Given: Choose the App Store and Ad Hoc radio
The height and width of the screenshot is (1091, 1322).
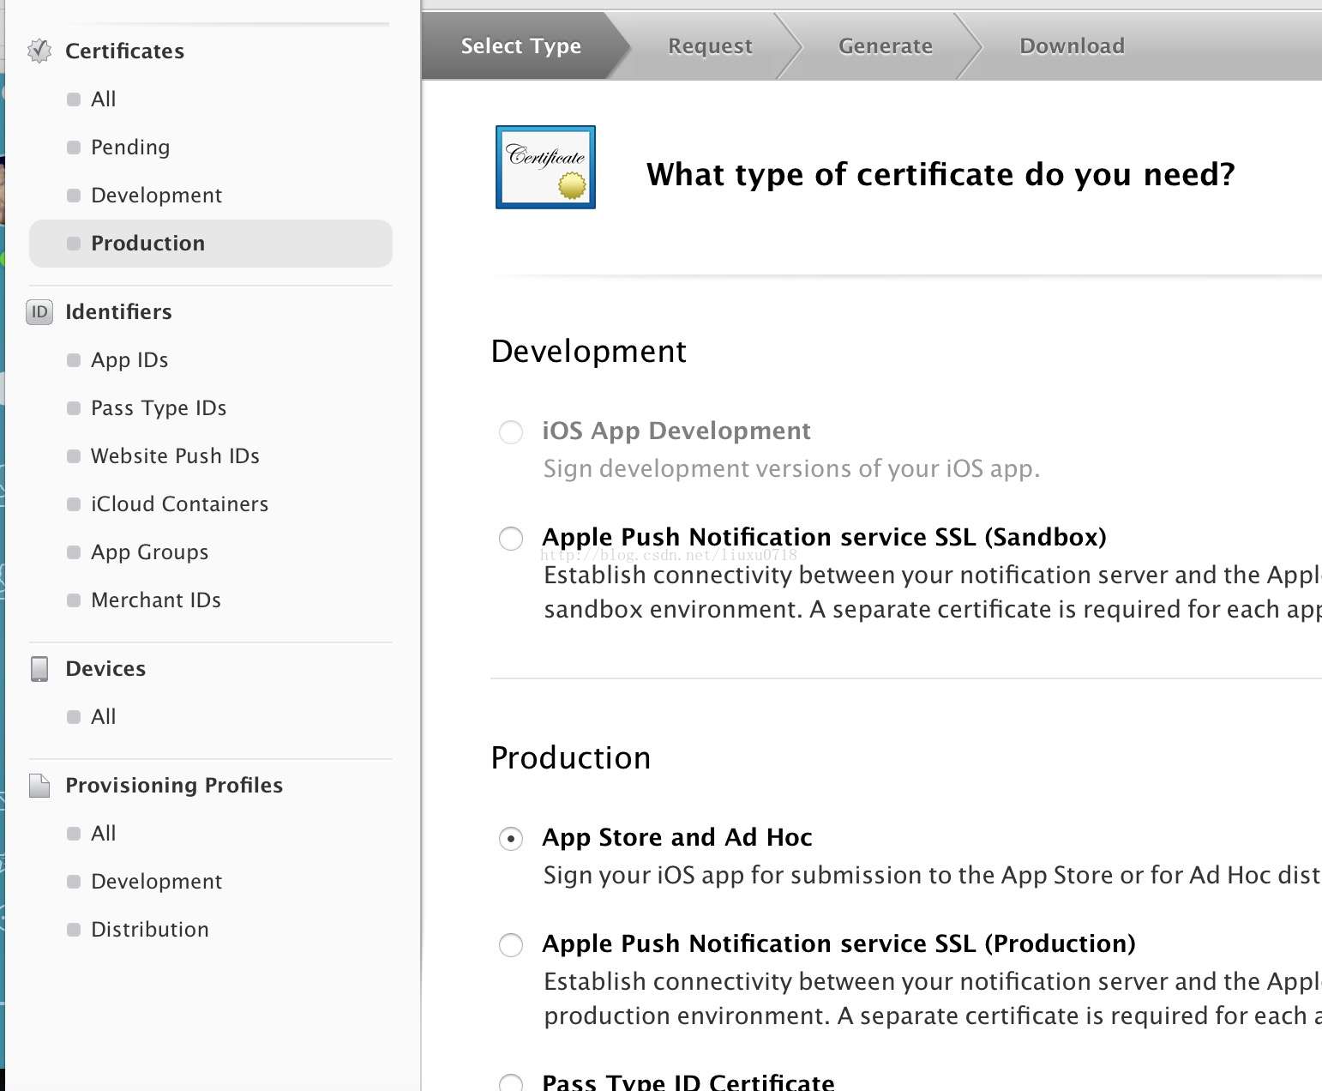Looking at the screenshot, I should tap(511, 839).
